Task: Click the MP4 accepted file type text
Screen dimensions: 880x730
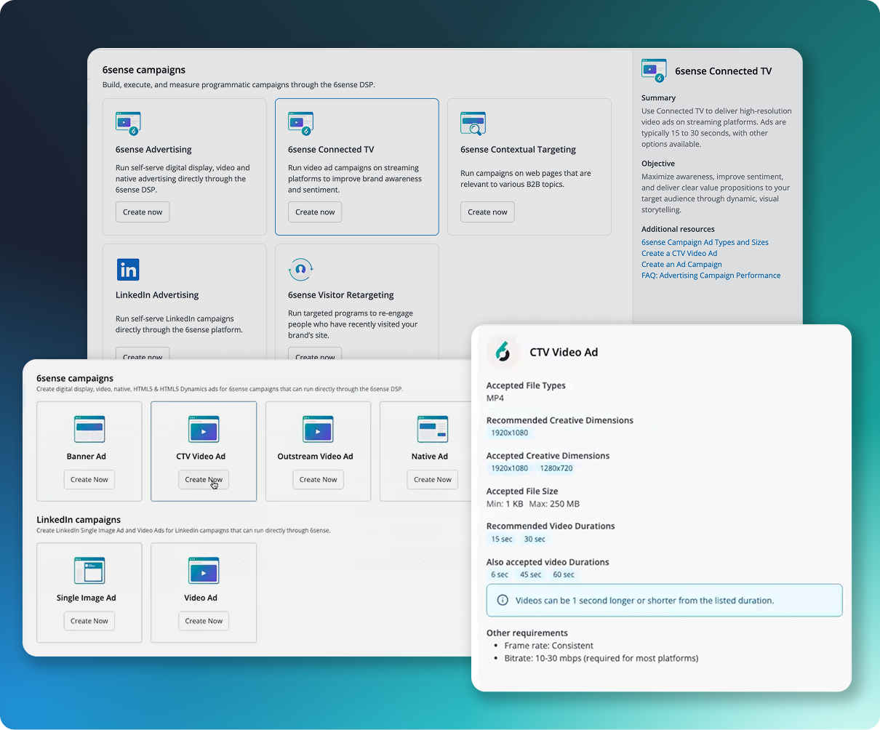Action: (x=495, y=398)
